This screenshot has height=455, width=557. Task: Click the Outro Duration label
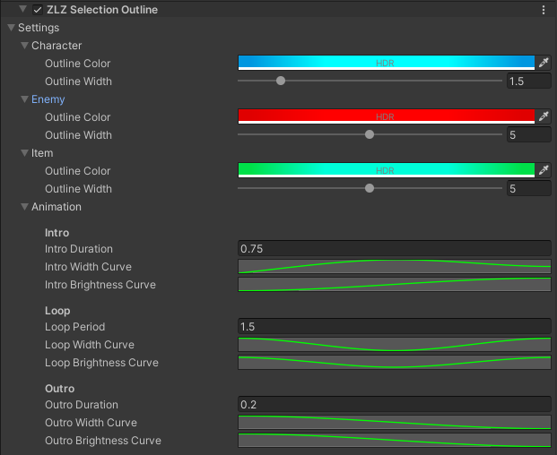pos(82,405)
